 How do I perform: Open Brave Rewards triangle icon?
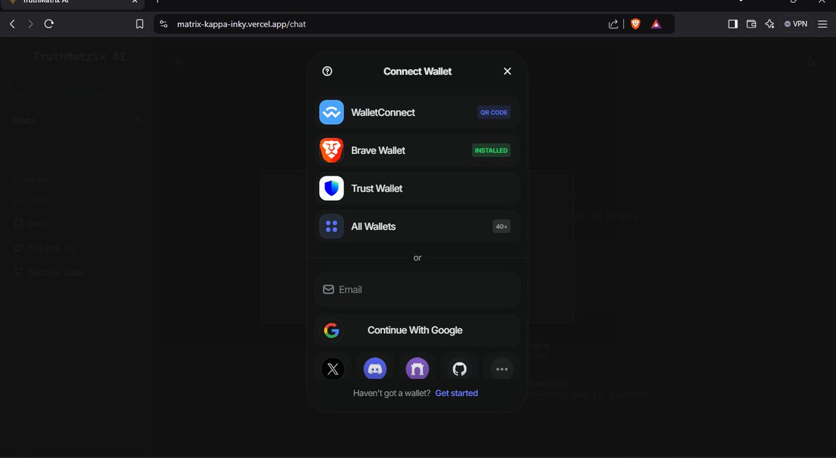click(656, 24)
